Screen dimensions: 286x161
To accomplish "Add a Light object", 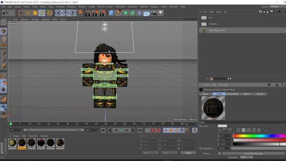I will click(160, 13).
